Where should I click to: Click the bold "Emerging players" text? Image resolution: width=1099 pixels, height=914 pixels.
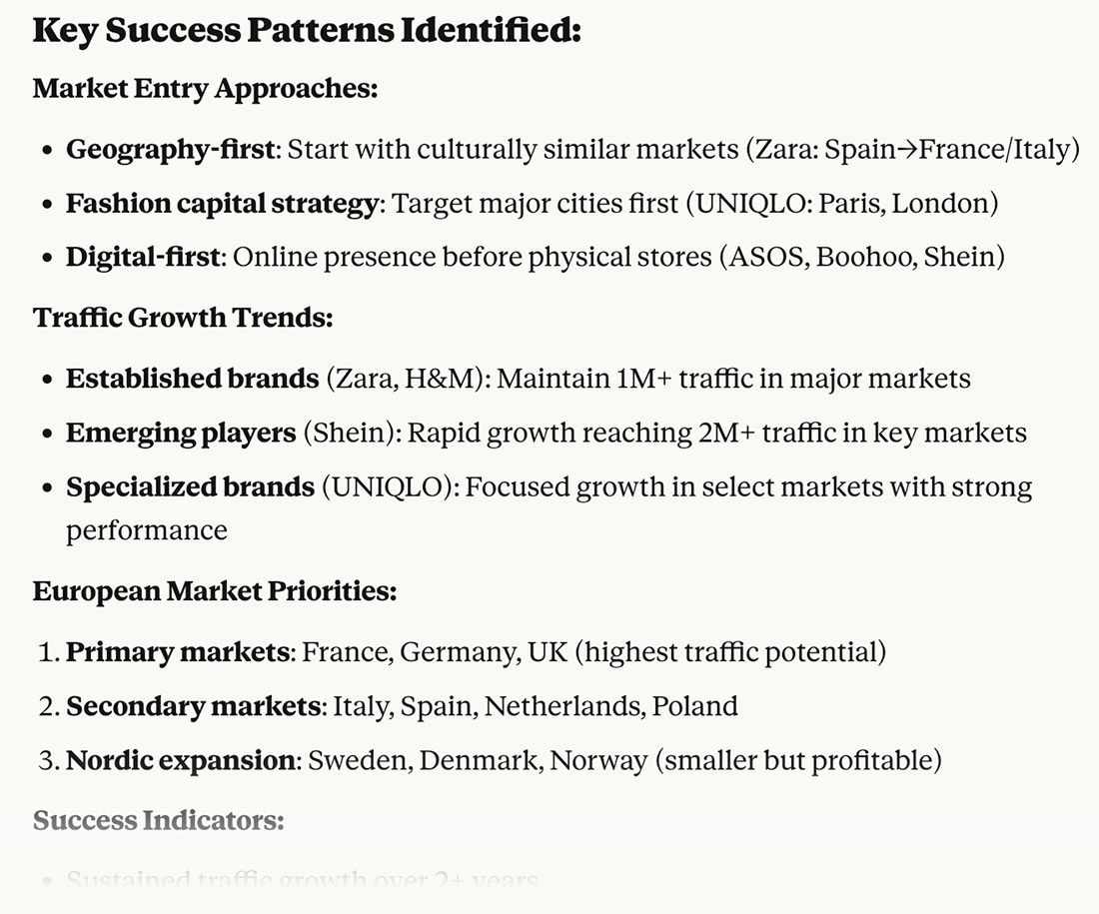181,434
